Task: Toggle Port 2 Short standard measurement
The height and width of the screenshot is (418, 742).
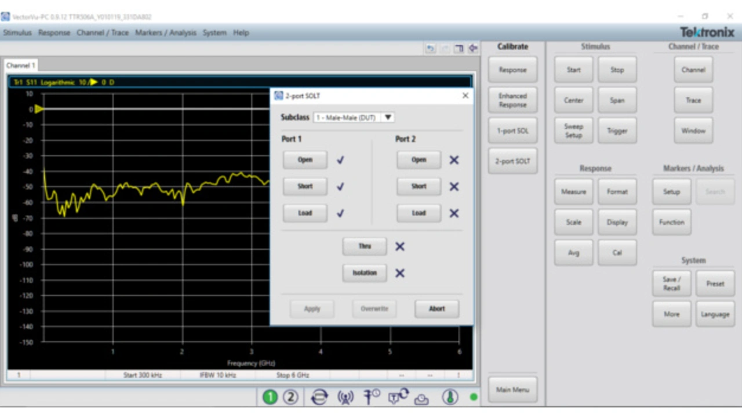Action: pyautogui.click(x=419, y=187)
